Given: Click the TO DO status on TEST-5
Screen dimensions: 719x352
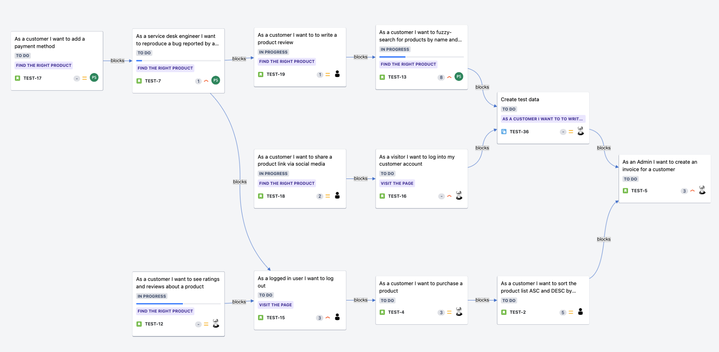Looking at the screenshot, I should [x=630, y=179].
